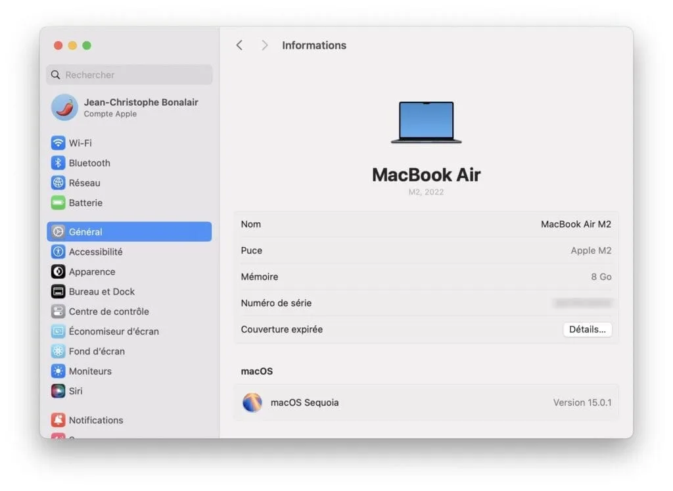
Task: Click the Informations page title
Action: pos(314,45)
